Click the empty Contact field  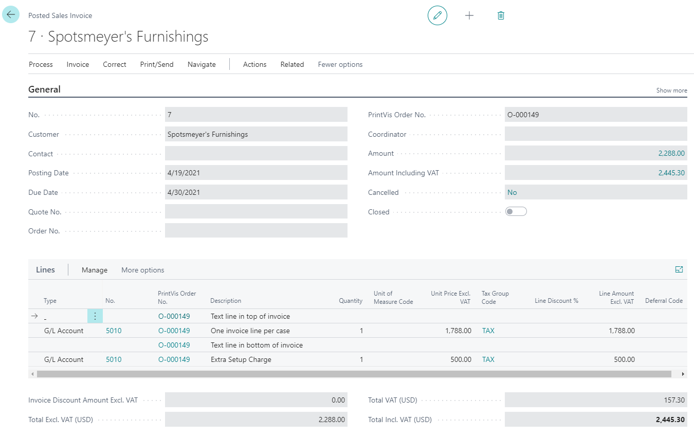(x=256, y=153)
